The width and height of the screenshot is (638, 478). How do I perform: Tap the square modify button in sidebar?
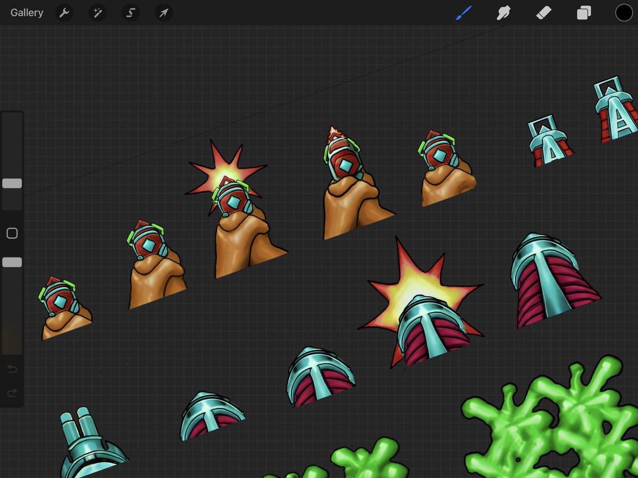click(x=12, y=233)
